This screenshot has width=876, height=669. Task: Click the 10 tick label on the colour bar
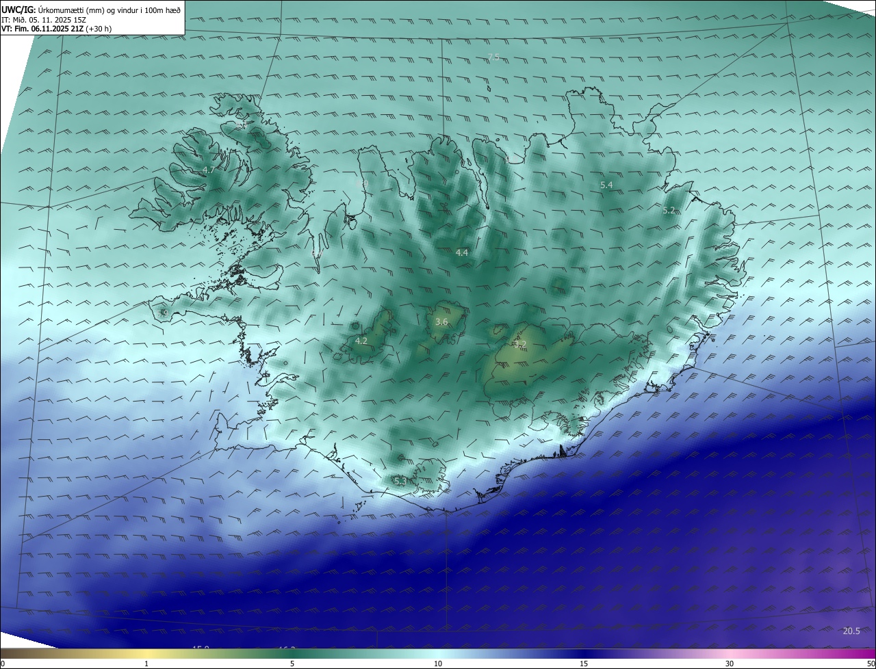pyautogui.click(x=438, y=664)
